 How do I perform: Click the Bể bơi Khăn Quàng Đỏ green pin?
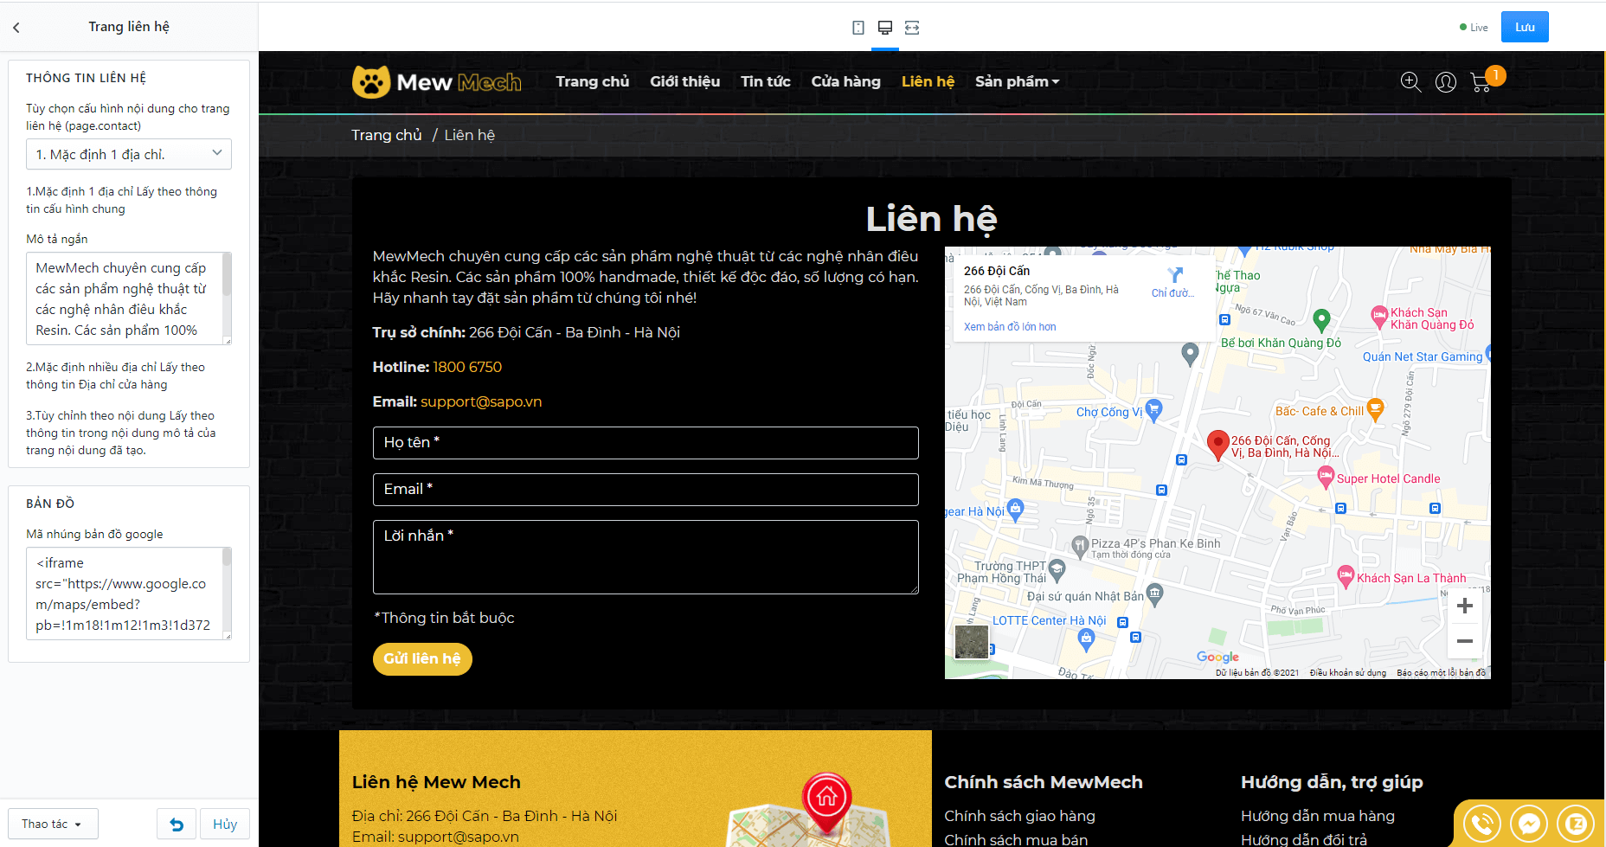(x=1321, y=320)
